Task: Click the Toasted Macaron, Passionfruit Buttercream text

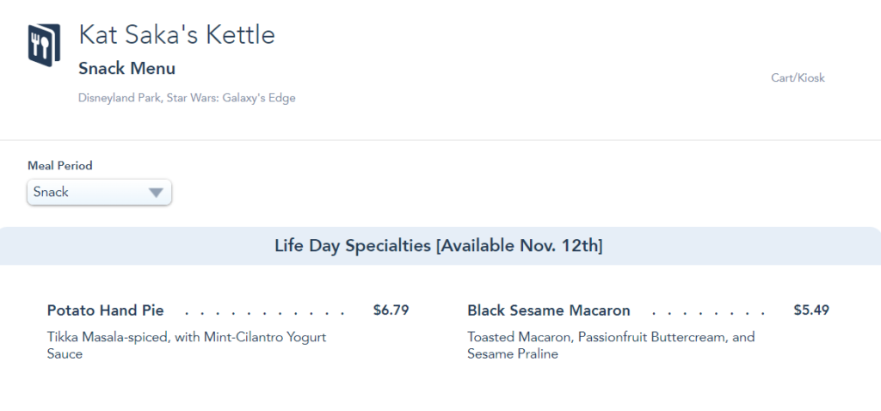Action: click(611, 337)
